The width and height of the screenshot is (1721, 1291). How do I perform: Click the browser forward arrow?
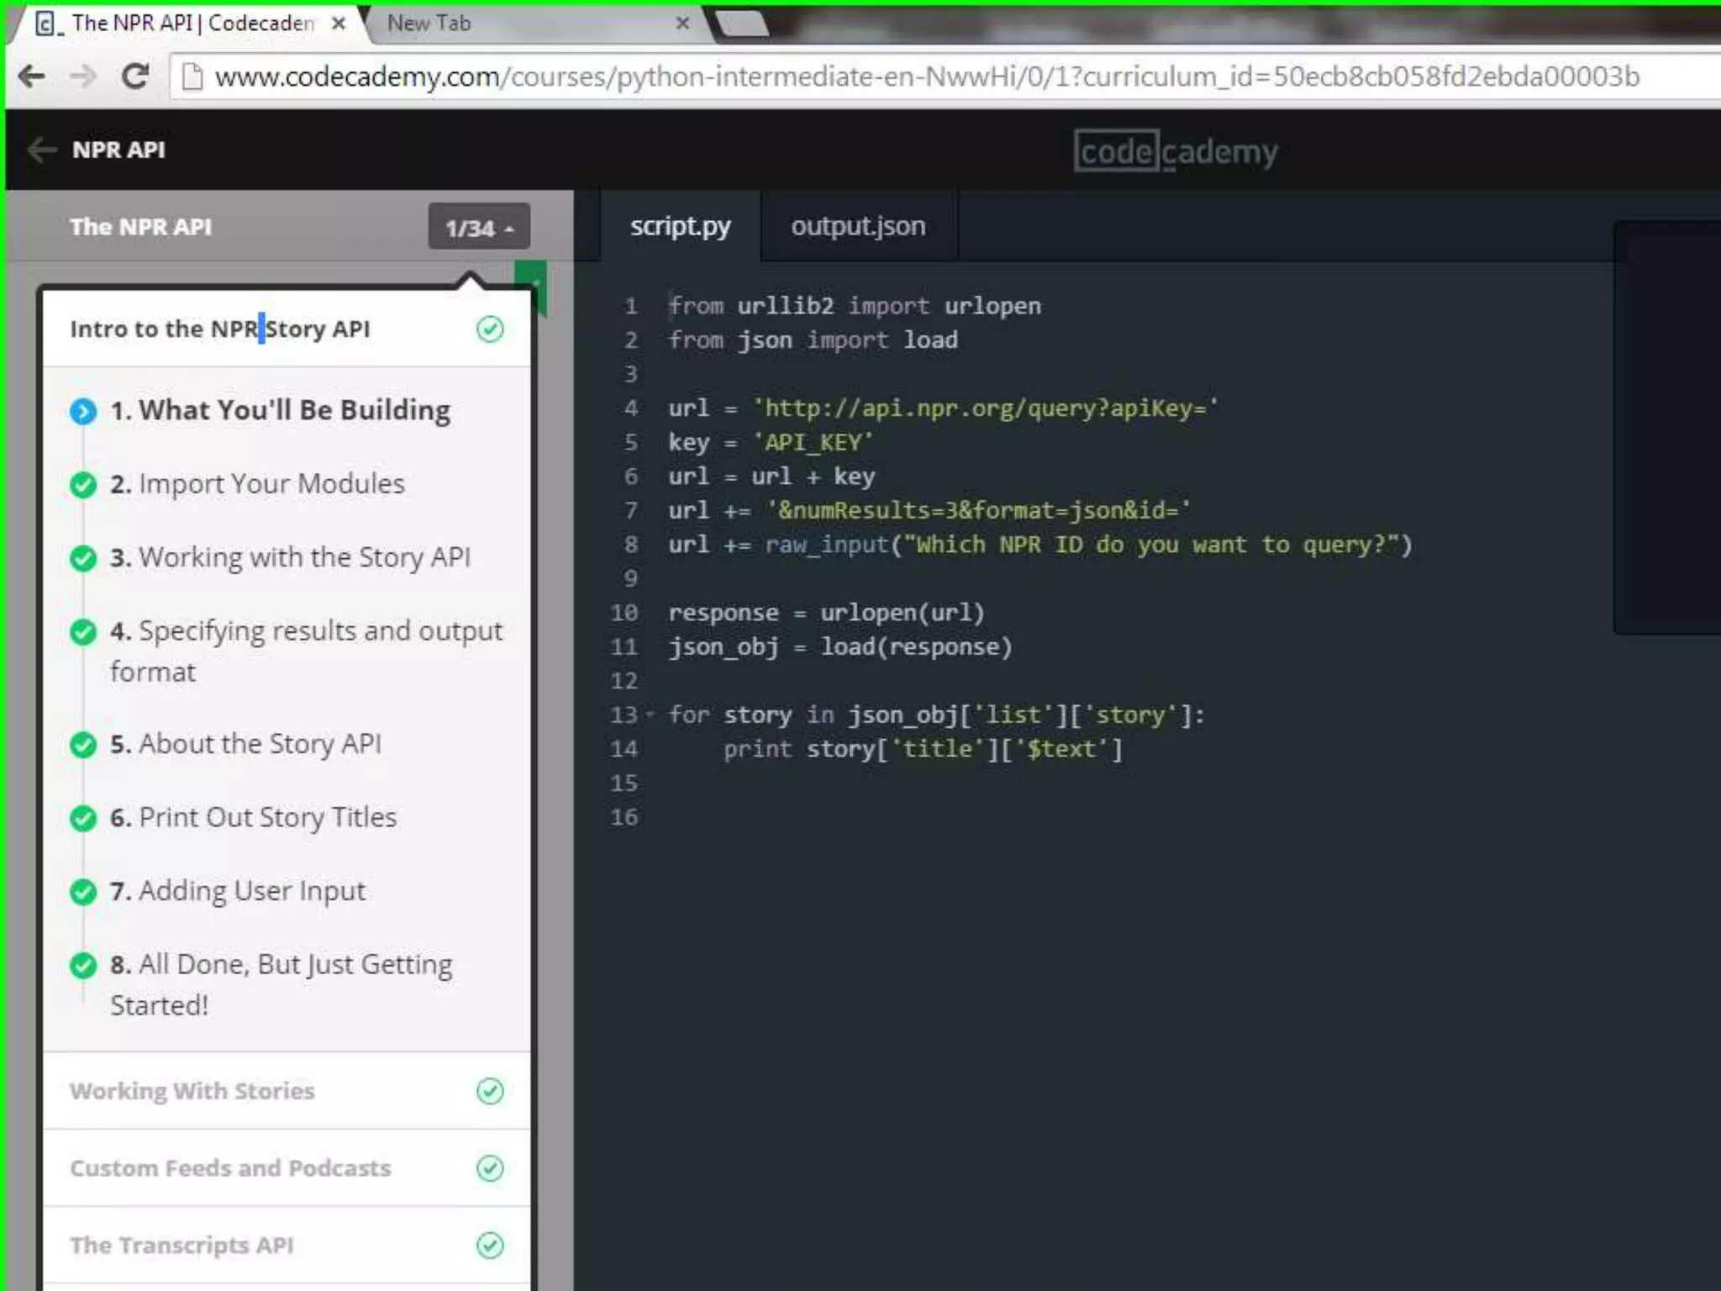pos(82,77)
